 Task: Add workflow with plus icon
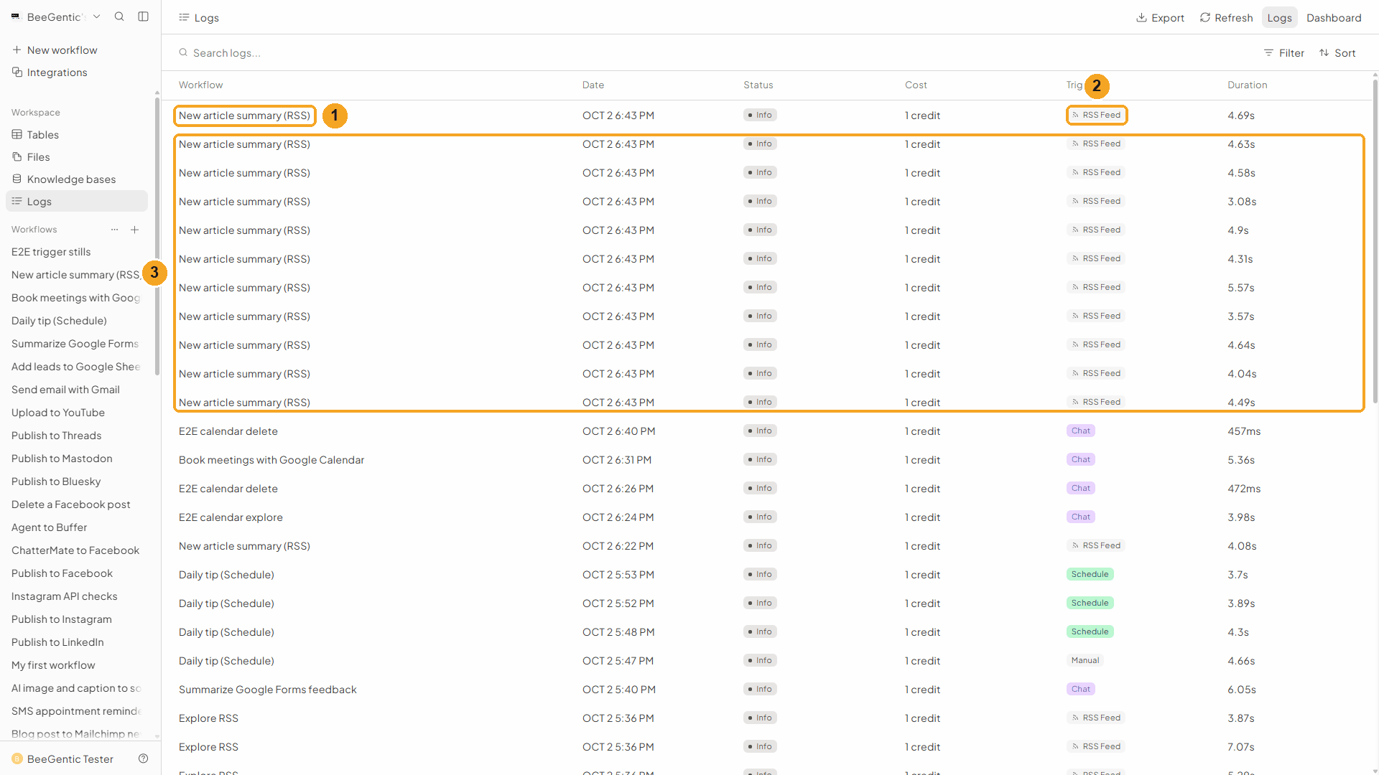point(134,230)
